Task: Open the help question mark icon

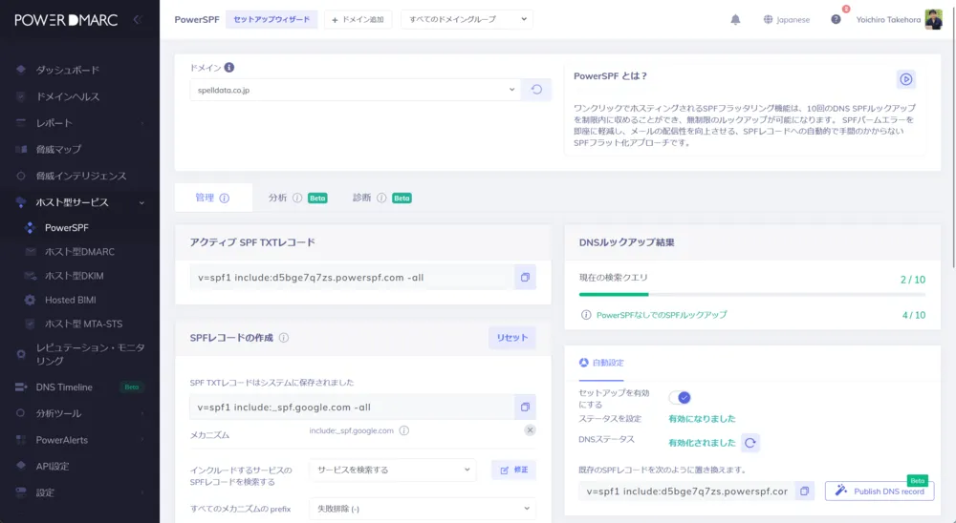Action: pyautogui.click(x=836, y=19)
